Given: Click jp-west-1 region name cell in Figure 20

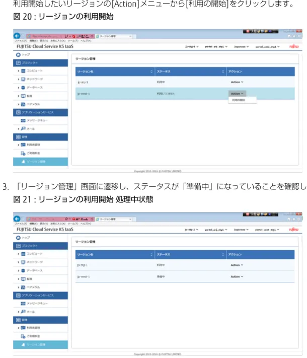Looking at the screenshot, I should point(84,94).
